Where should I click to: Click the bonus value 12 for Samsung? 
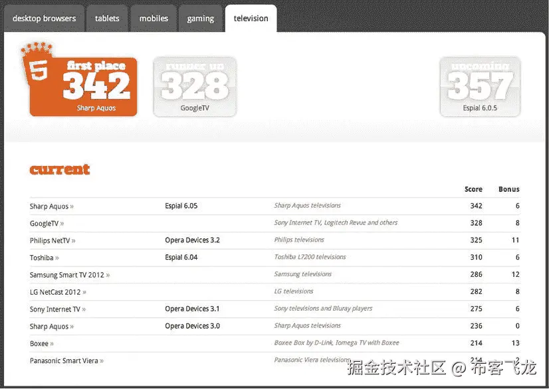tap(515, 275)
